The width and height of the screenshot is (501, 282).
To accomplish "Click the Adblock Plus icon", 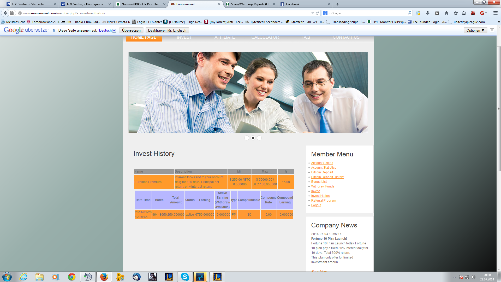I will coord(482,13).
